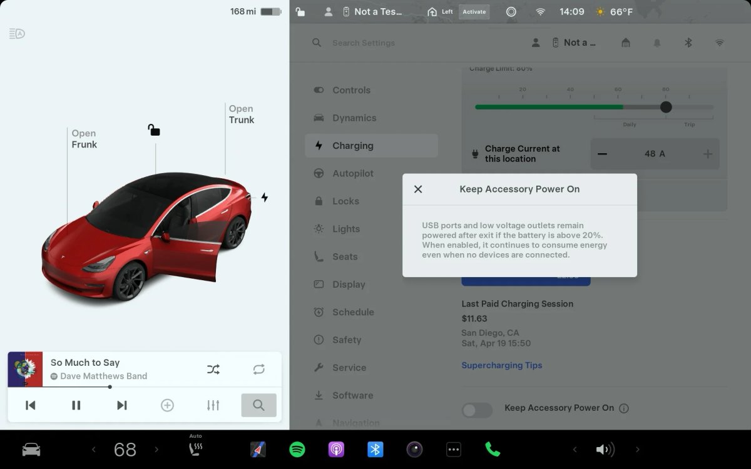Add song with the plus circle icon
The height and width of the screenshot is (469, 751).
pyautogui.click(x=167, y=405)
